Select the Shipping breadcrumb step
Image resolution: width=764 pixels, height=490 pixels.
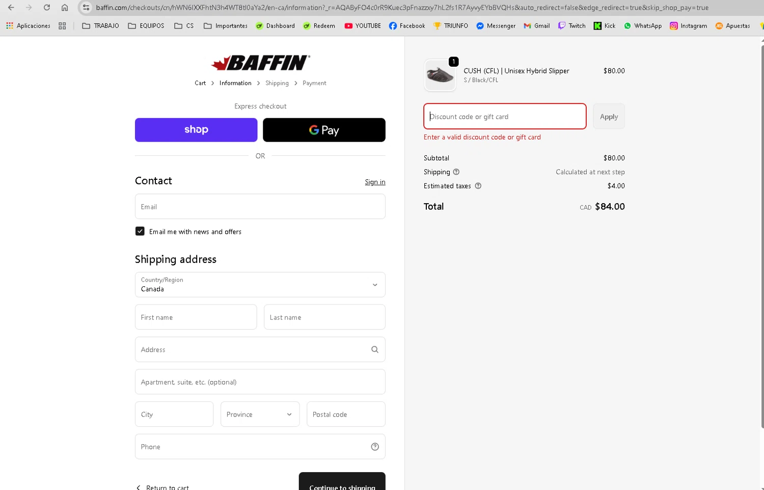point(277,83)
